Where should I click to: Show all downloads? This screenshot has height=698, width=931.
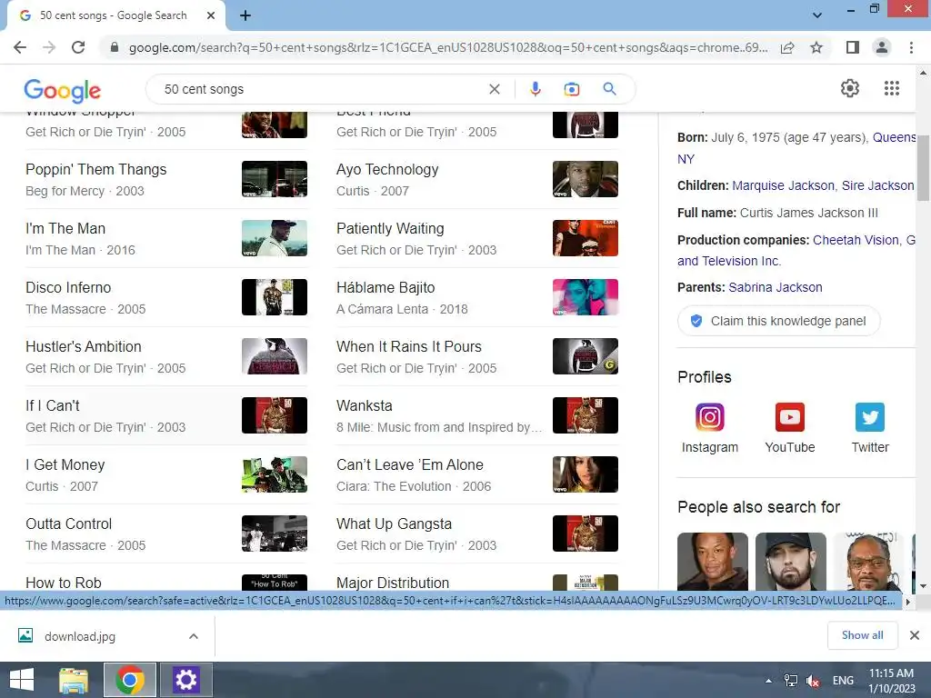tap(862, 635)
